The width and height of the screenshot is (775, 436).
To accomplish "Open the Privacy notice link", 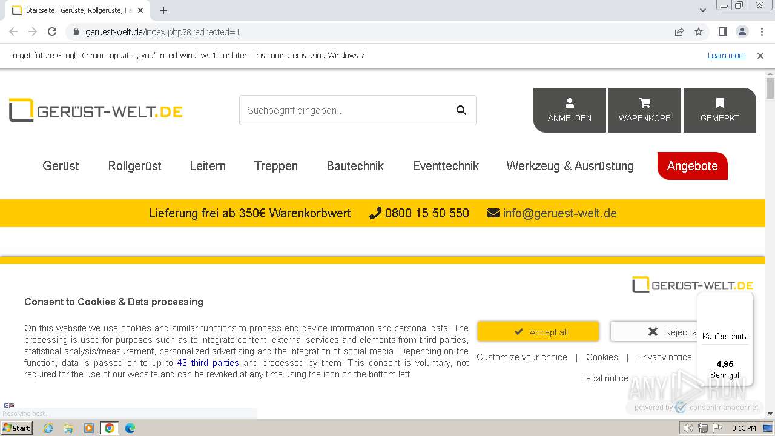I will click(664, 357).
